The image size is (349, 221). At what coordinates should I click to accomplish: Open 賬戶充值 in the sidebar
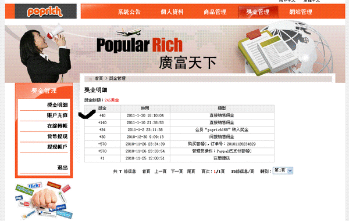[57, 115]
